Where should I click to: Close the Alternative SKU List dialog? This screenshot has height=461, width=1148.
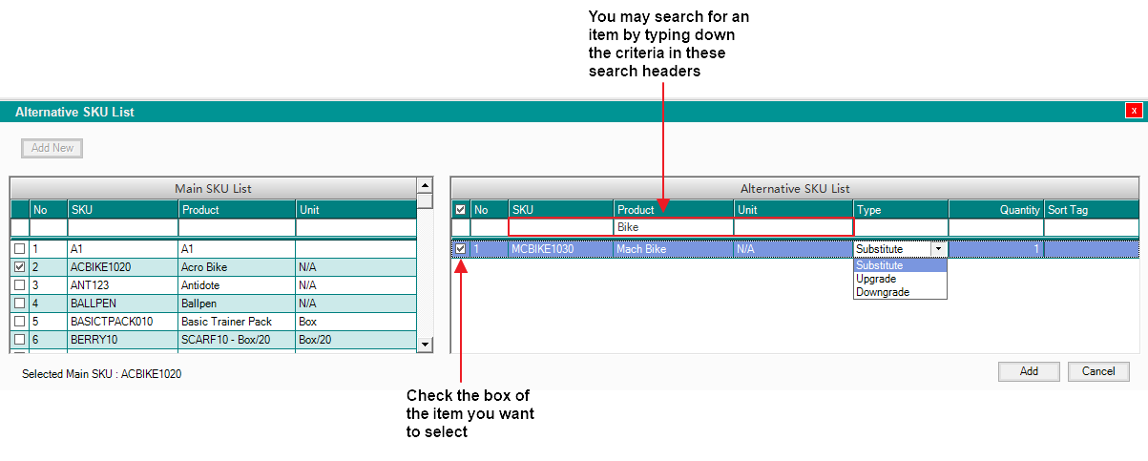coord(1133,111)
